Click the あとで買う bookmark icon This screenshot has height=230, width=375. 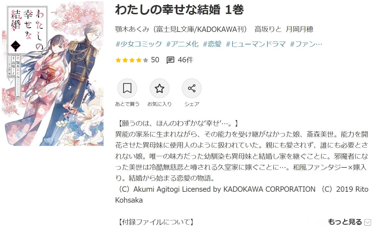pyautogui.click(x=127, y=88)
